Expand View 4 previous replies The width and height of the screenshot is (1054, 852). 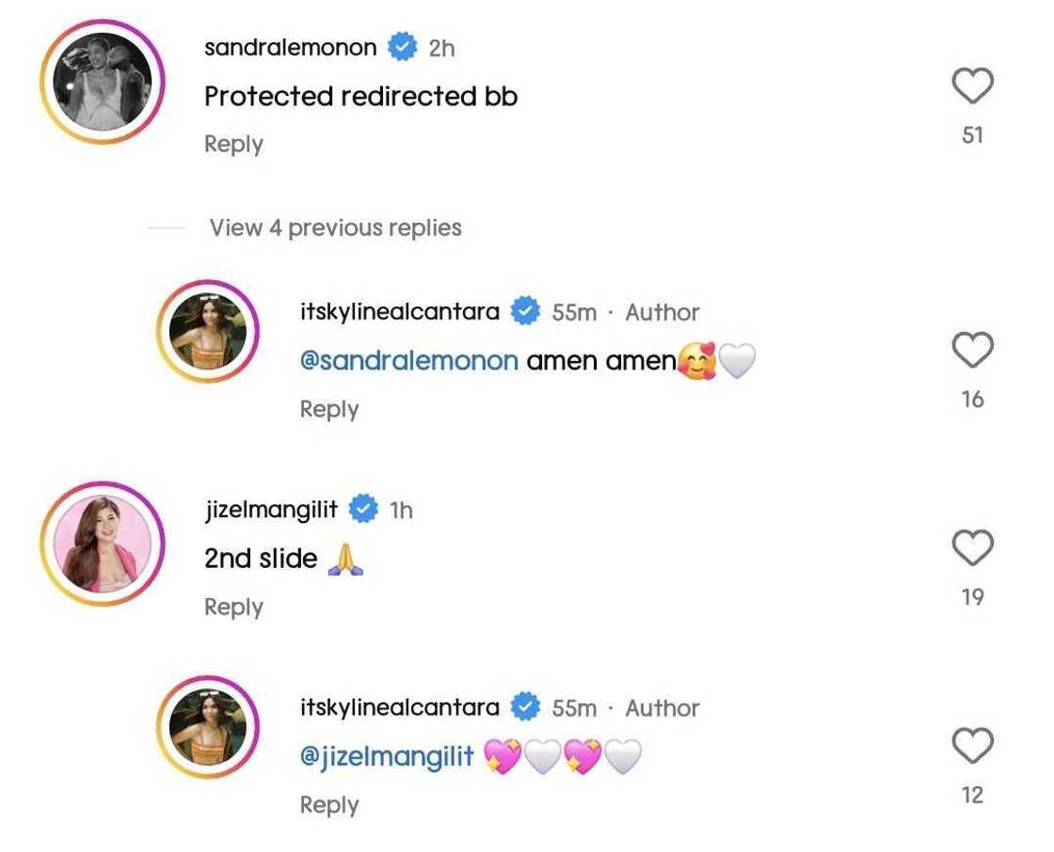pyautogui.click(x=335, y=228)
